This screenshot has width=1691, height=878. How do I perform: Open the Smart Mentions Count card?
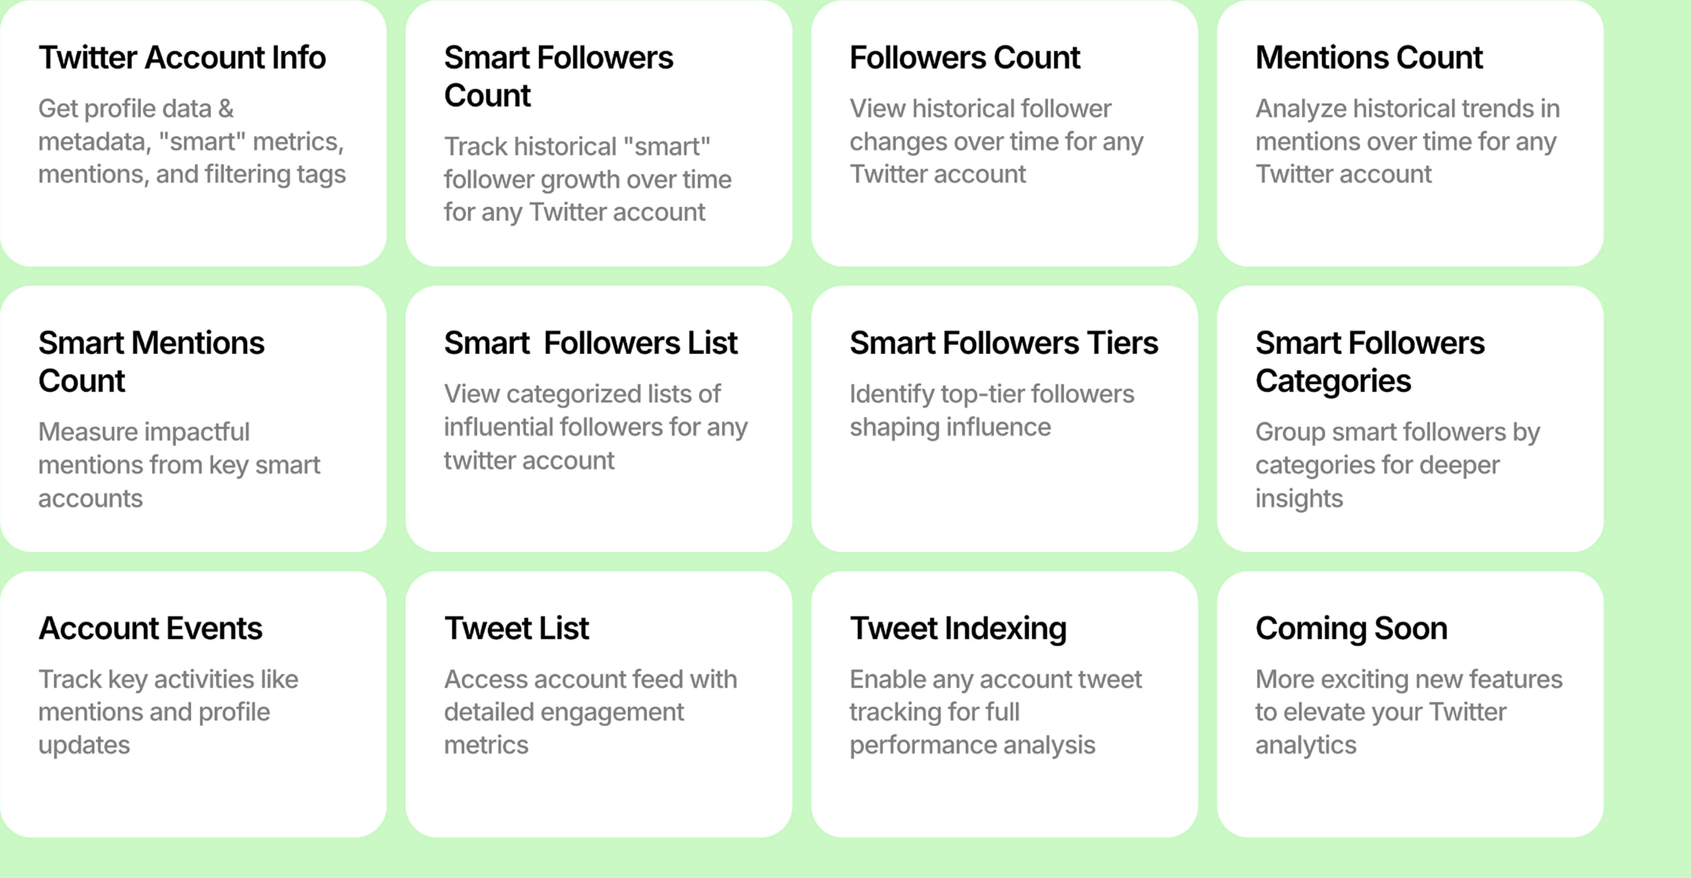point(193,419)
